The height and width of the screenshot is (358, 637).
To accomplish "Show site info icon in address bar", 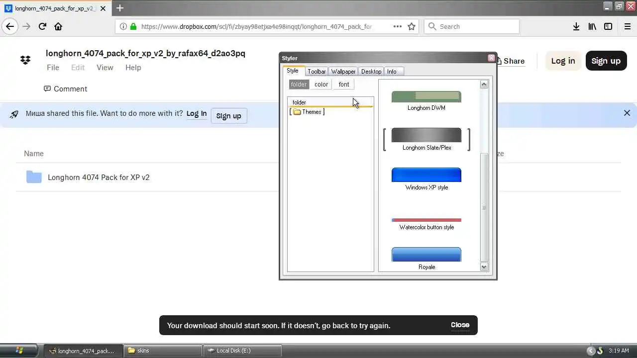I will (x=123, y=26).
